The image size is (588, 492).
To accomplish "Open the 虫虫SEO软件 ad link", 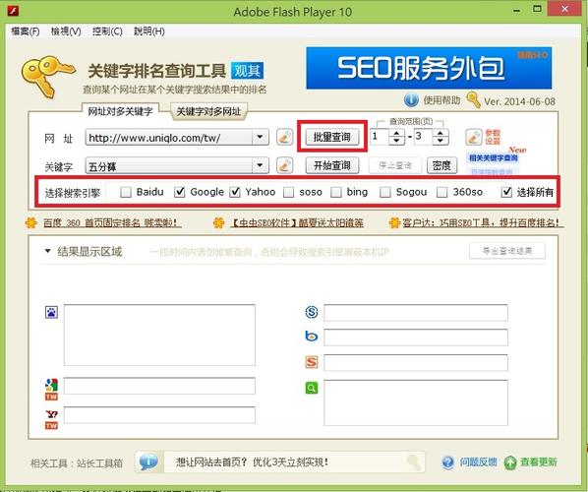I will (x=296, y=223).
